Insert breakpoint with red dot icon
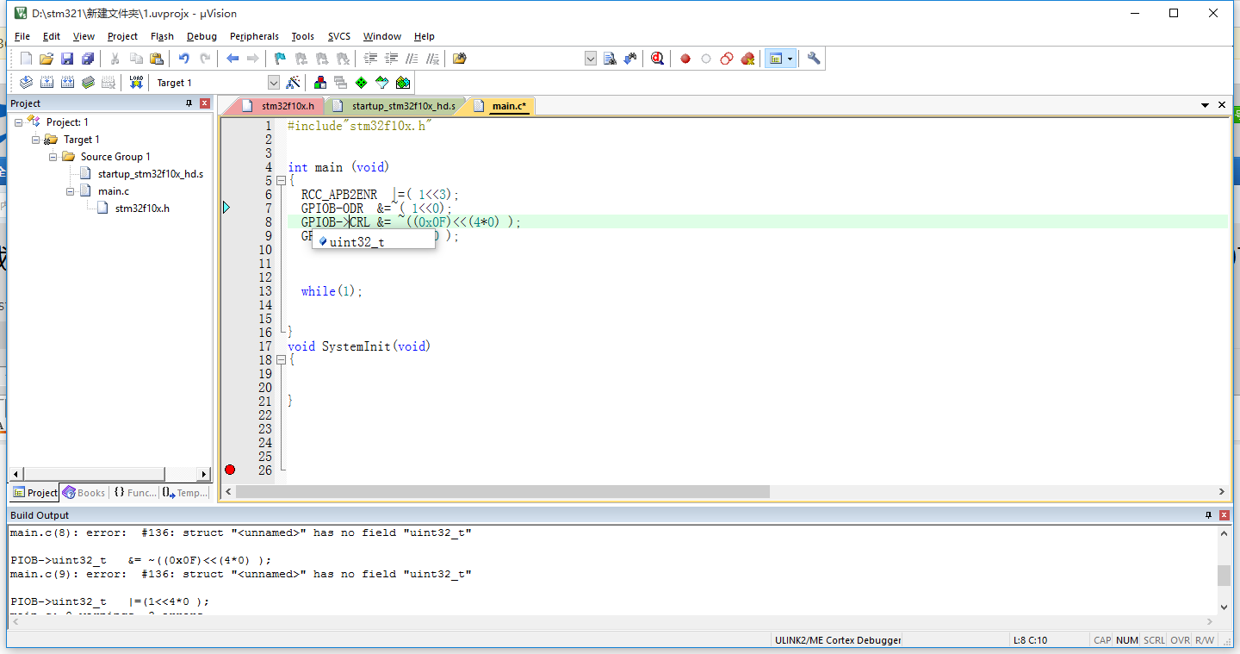Image resolution: width=1240 pixels, height=654 pixels. tap(685, 59)
